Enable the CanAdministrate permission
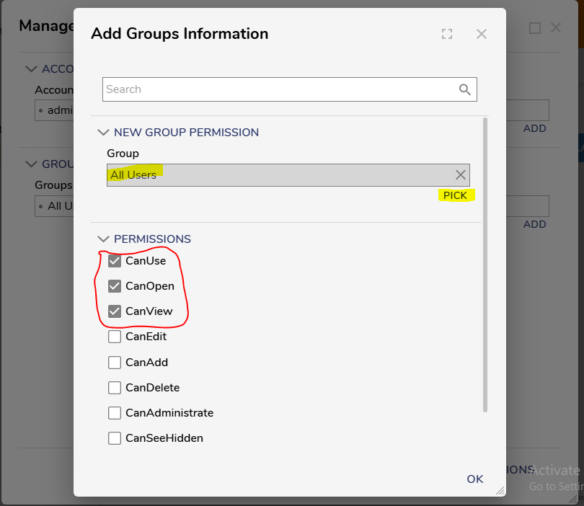 (x=115, y=413)
